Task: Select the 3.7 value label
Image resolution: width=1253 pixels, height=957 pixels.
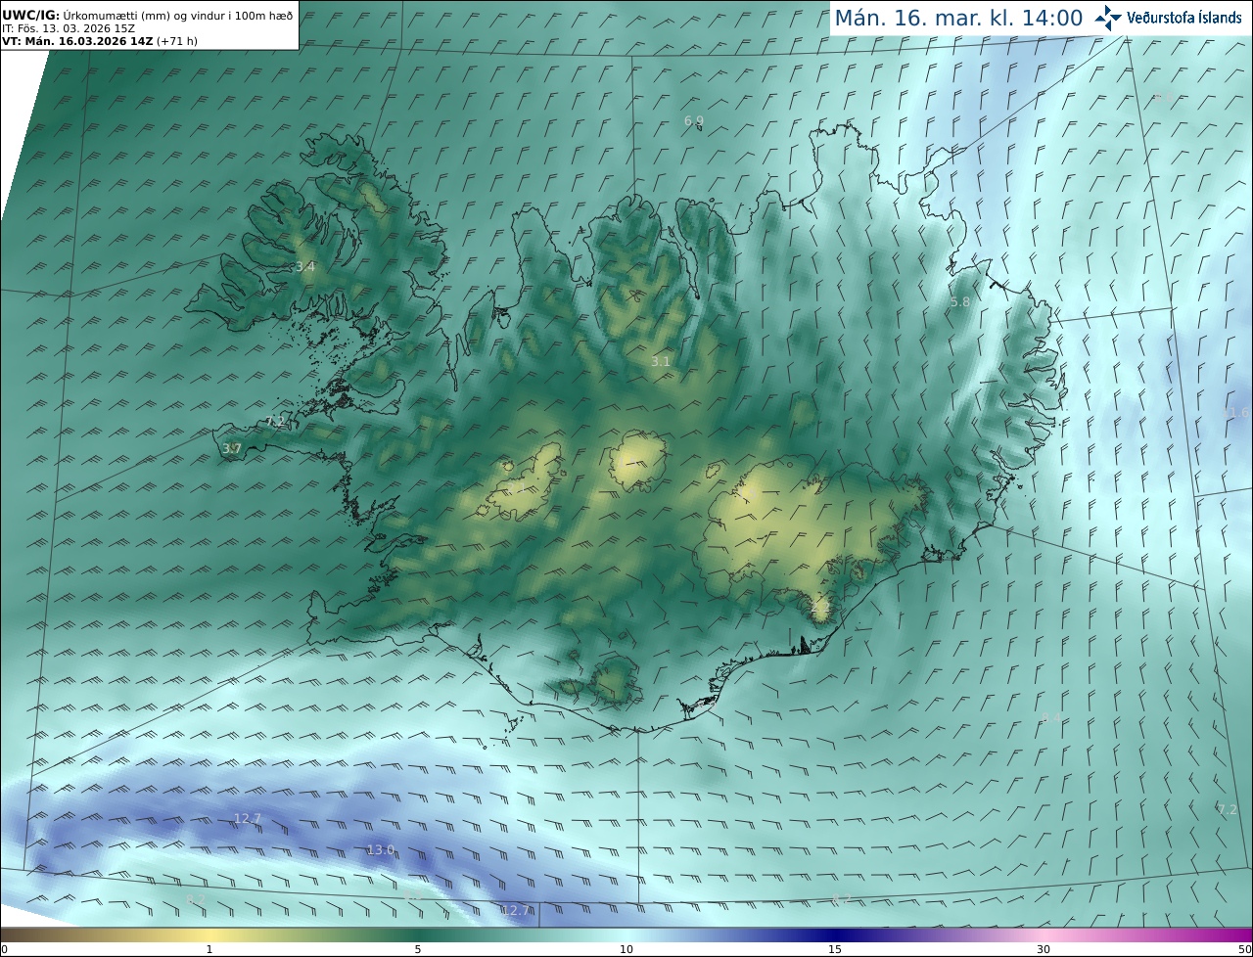Action: coord(231,448)
